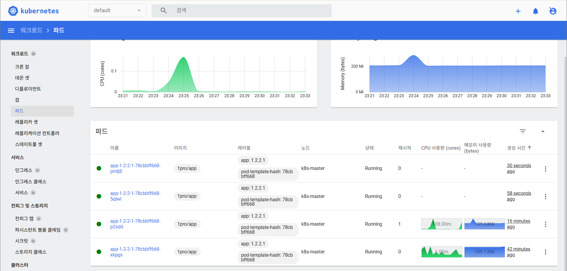Viewport: 567px width, 271px height.
Task: Click the user account icon
Action: tap(553, 11)
